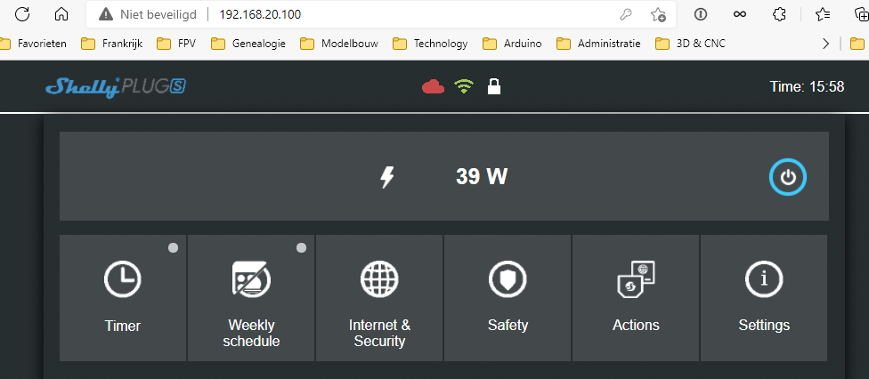Open the Technology bookmark folder
This screenshot has width=869, height=379.
point(430,44)
